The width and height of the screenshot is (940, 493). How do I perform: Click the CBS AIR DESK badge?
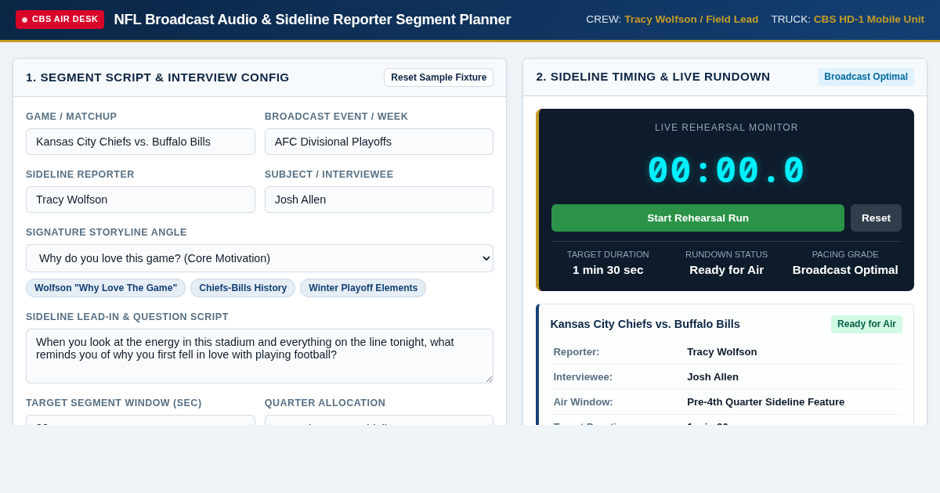pos(60,20)
